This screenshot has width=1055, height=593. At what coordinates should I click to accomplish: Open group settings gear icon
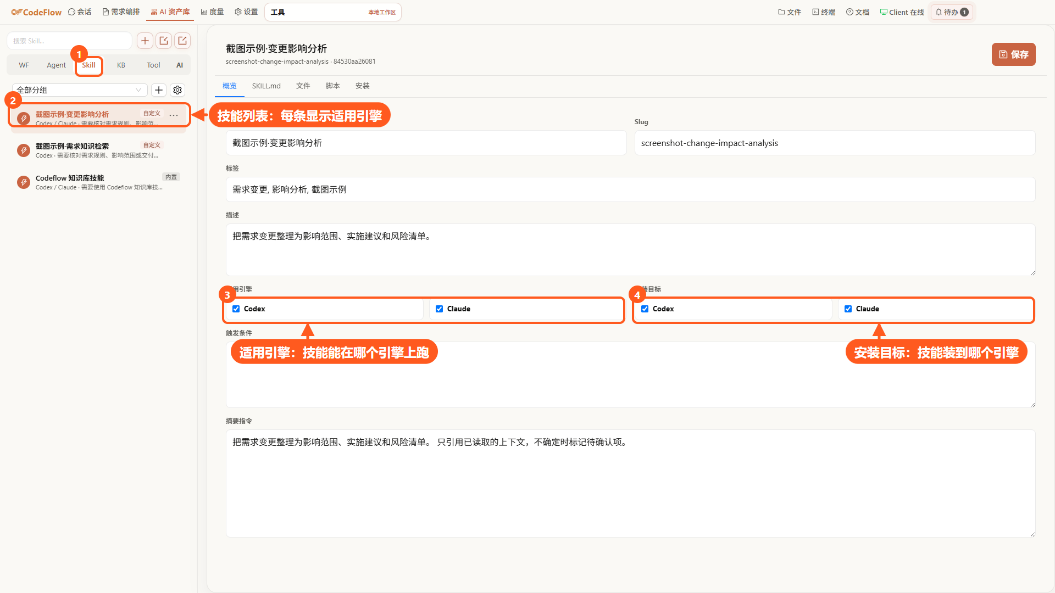pyautogui.click(x=177, y=90)
